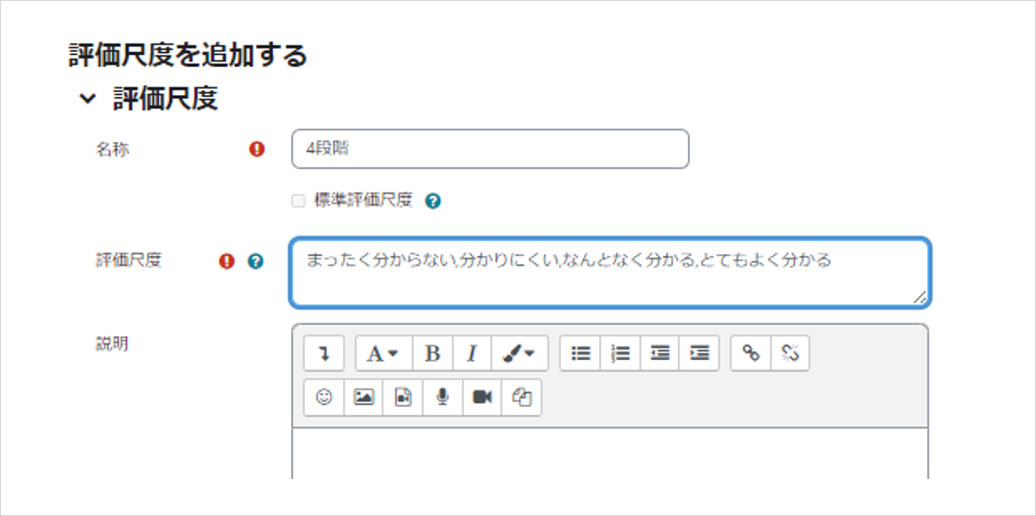Click the required icon next to 評価尺度
Screen dimensions: 1036x516
coord(227,261)
